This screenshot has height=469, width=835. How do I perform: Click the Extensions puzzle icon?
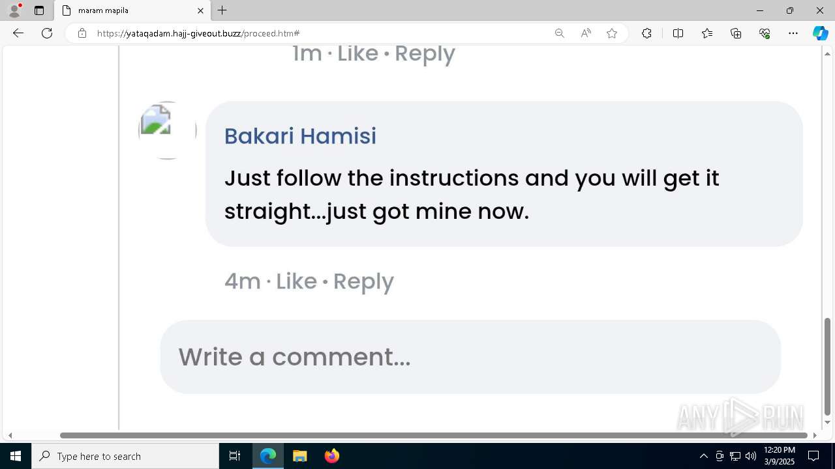646,33
